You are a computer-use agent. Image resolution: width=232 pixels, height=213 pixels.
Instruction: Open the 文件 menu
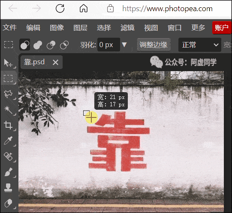click(9, 28)
